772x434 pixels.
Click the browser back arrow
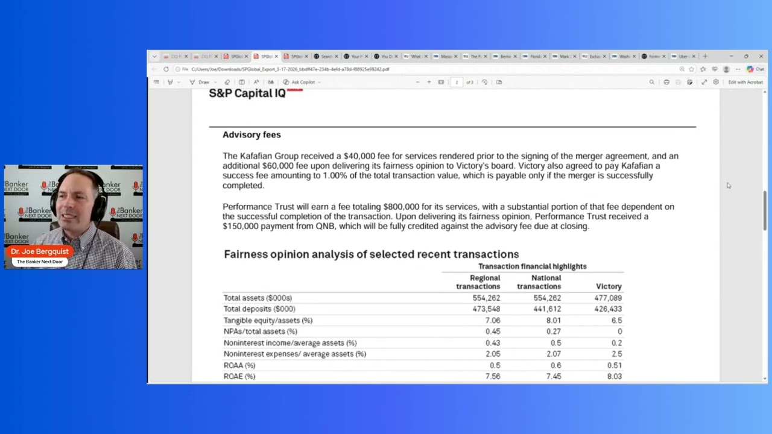point(154,69)
